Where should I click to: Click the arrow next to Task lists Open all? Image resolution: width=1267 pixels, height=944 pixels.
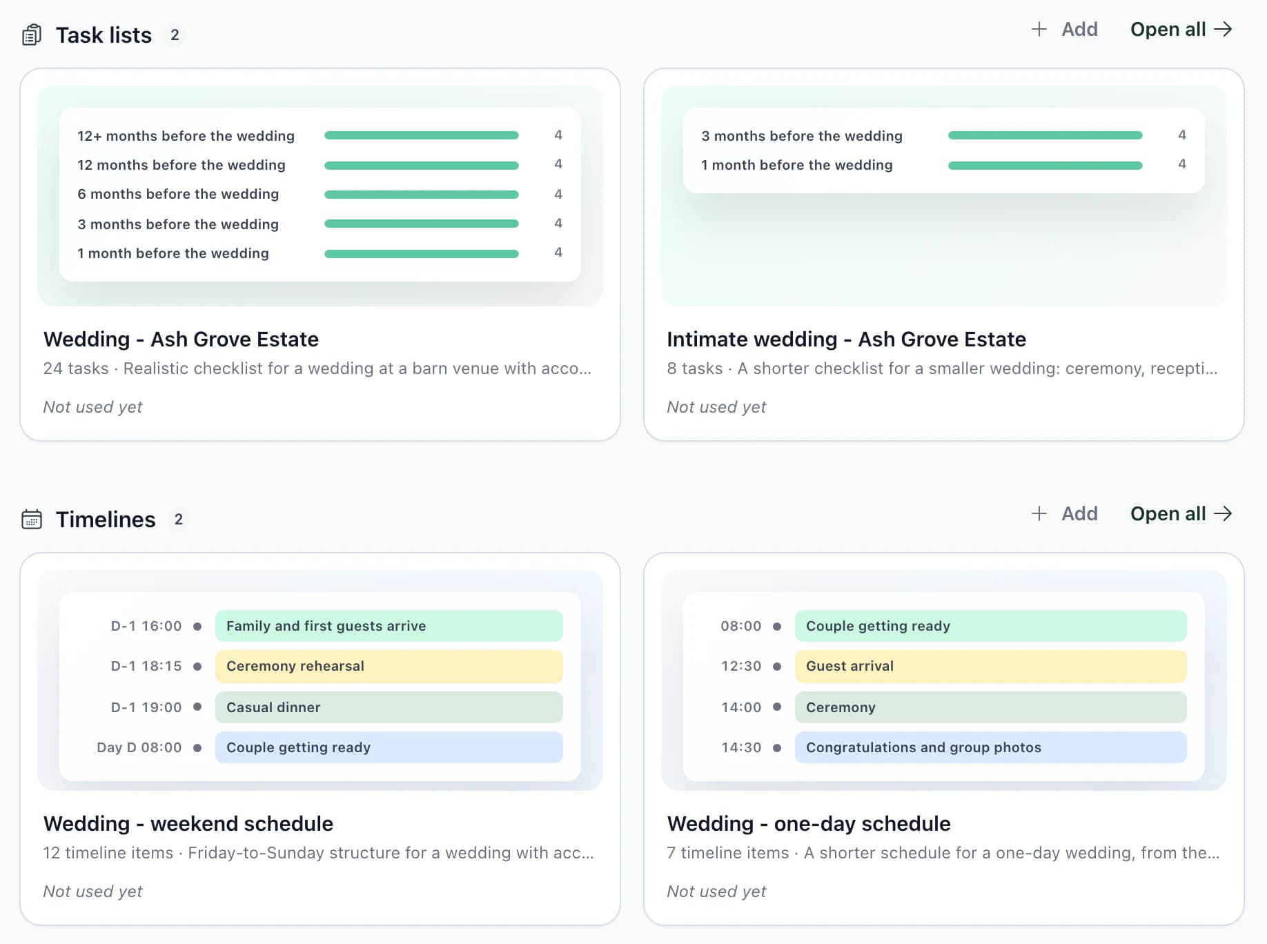[1223, 29]
